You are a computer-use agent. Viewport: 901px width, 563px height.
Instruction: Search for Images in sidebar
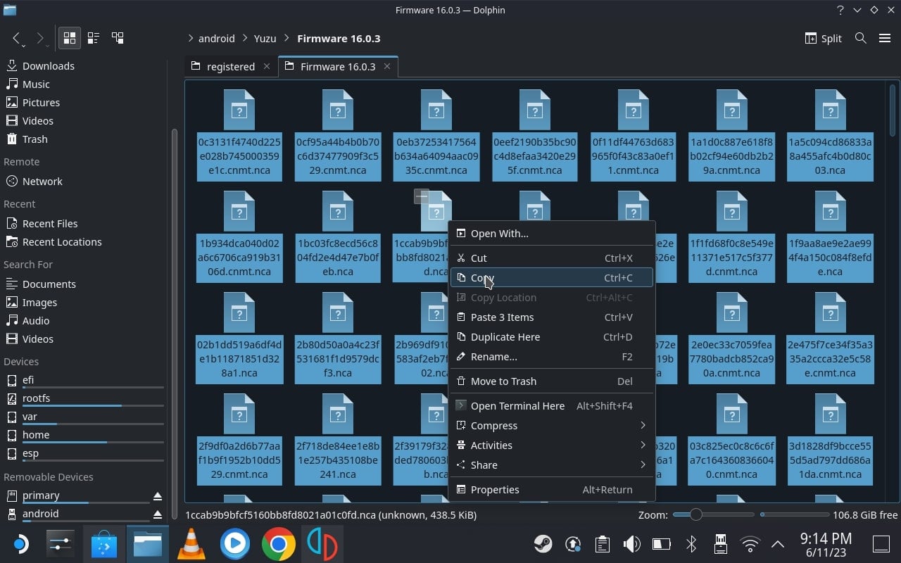click(39, 302)
